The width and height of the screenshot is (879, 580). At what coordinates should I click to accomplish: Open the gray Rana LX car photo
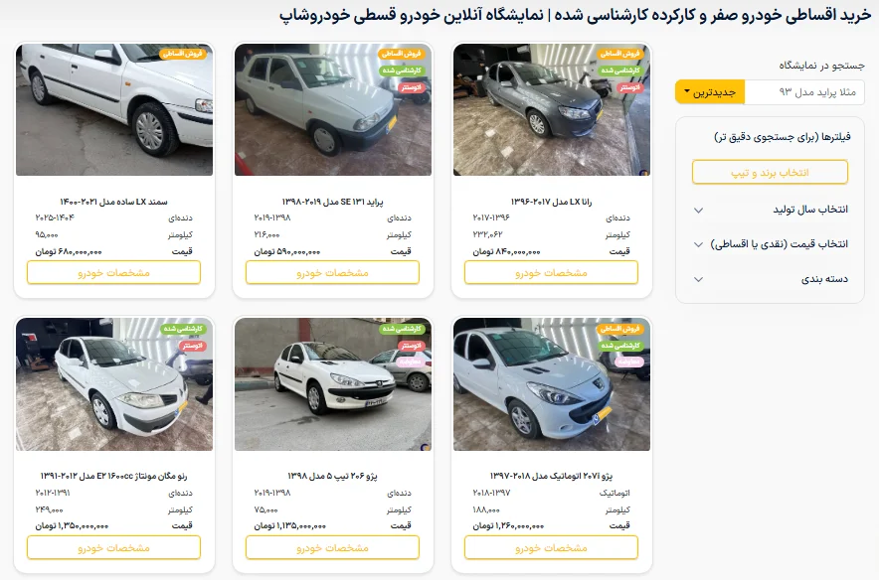[552, 109]
